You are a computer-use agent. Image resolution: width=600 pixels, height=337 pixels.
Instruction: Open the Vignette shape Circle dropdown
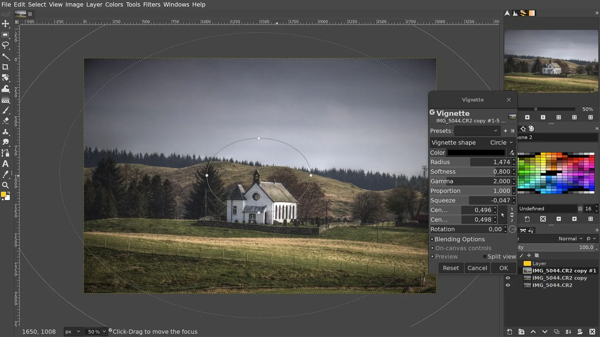(501, 143)
